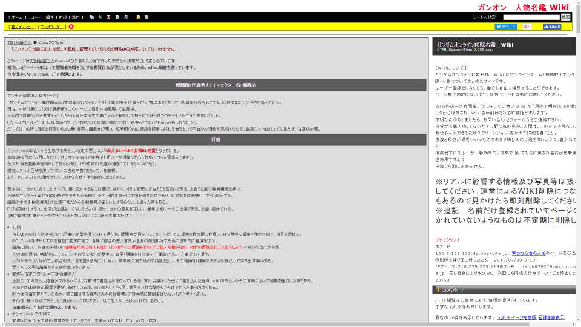Open the ホーム menu item
Image resolution: width=581 pixels, height=327 pixels.
pyautogui.click(x=18, y=18)
